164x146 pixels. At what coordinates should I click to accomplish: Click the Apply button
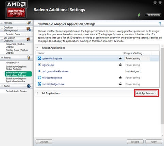[x=154, y=142]
